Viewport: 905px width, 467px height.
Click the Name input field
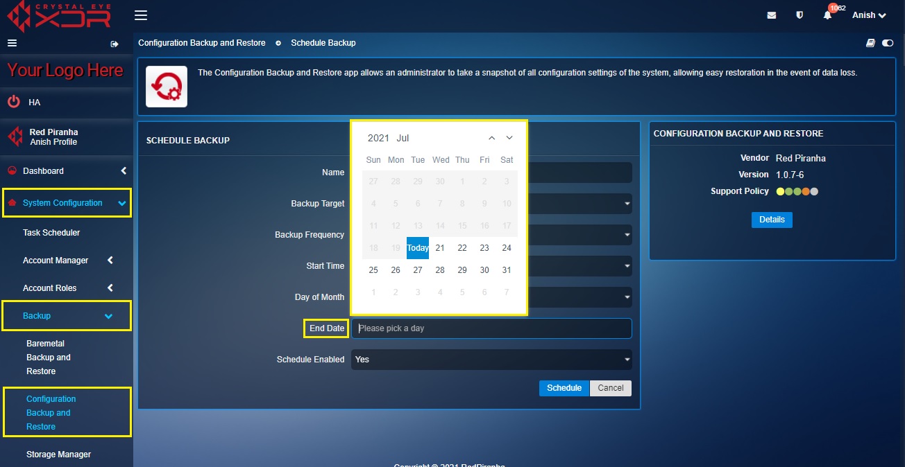[580, 173]
